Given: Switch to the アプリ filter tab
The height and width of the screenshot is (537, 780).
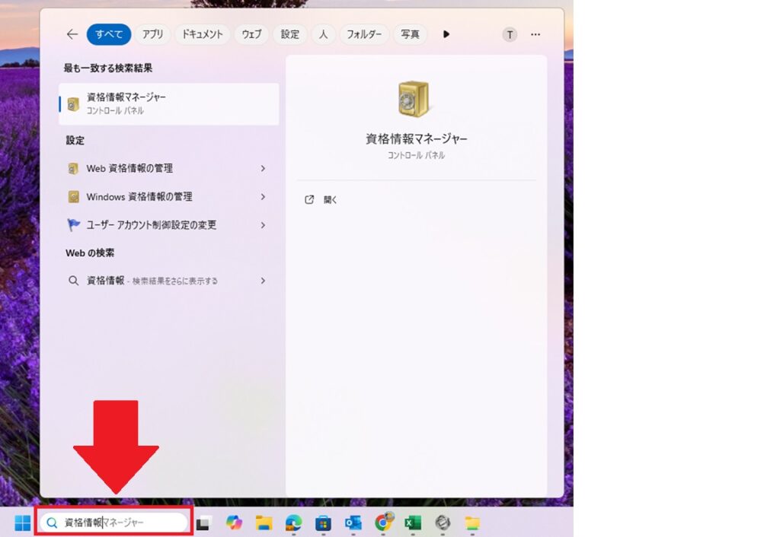Looking at the screenshot, I should point(152,34).
